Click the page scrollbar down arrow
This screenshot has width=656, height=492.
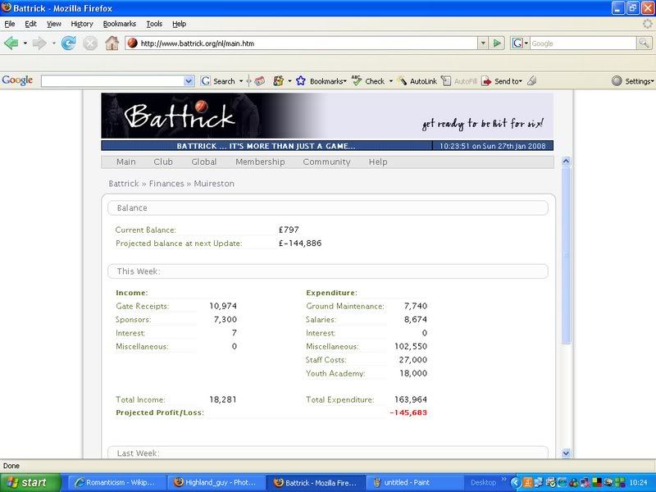pyautogui.click(x=566, y=453)
